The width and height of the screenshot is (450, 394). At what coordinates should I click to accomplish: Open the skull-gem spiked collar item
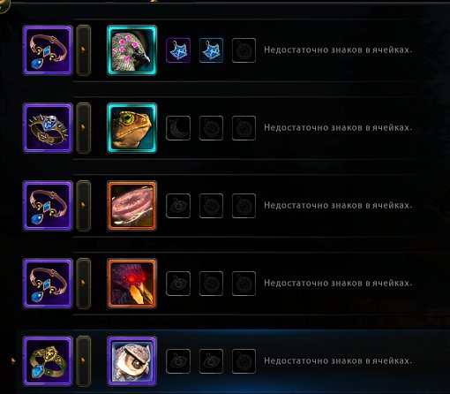48,128
